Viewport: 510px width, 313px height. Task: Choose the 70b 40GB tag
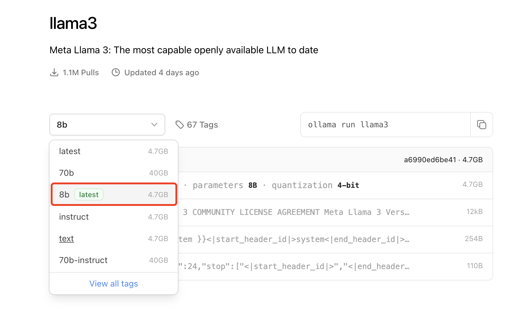click(114, 173)
